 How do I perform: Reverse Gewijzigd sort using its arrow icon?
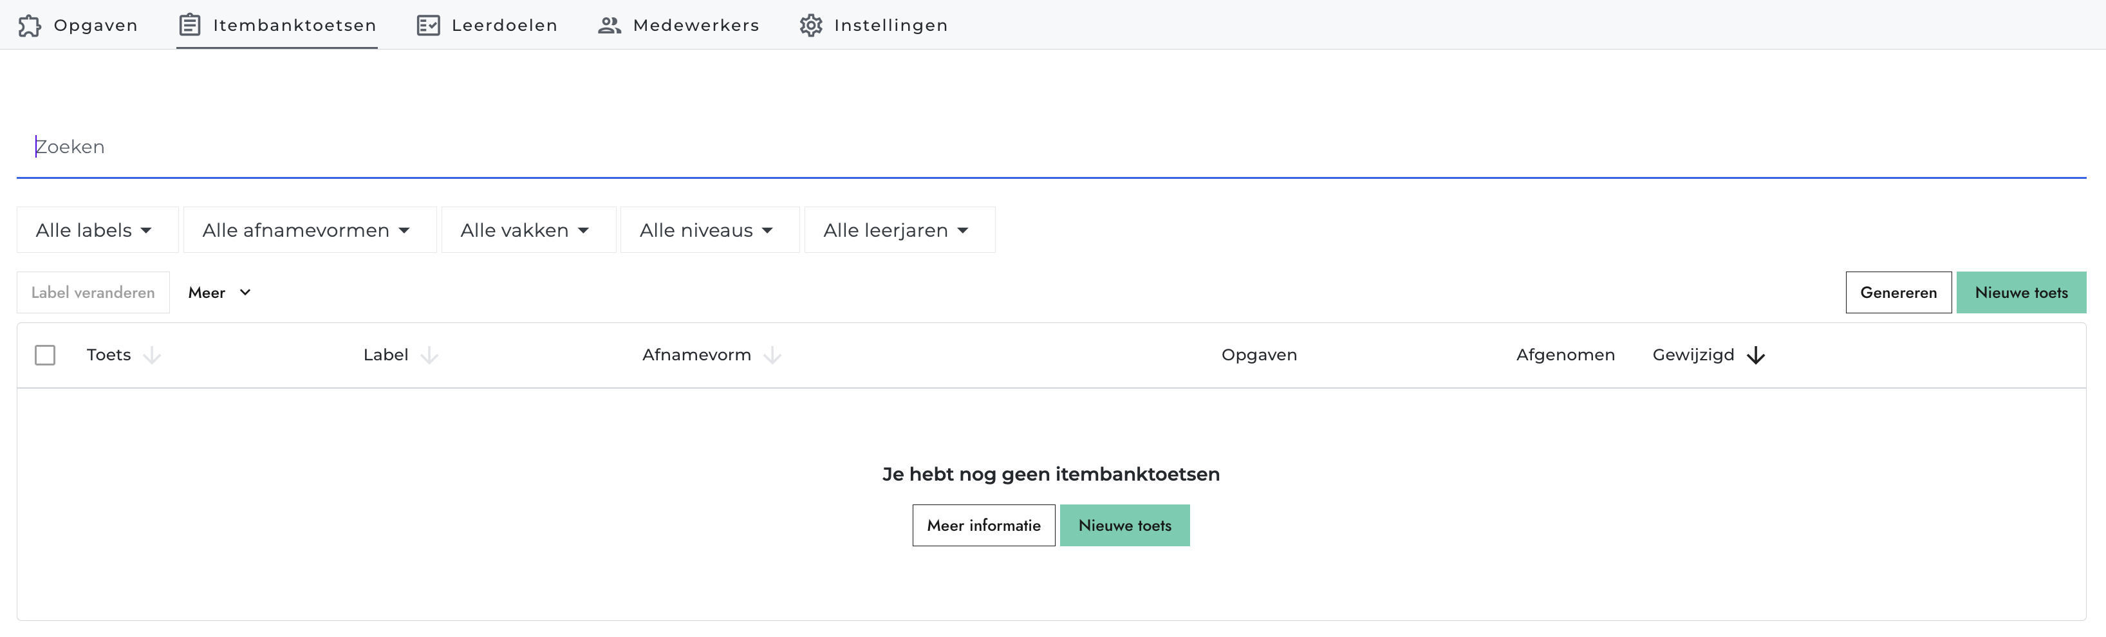[x=1756, y=356]
